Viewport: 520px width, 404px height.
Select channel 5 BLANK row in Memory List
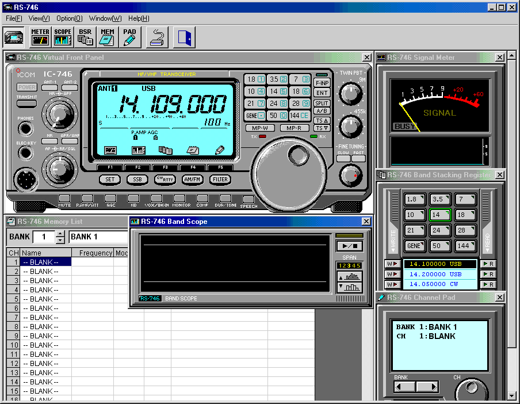tap(45, 299)
